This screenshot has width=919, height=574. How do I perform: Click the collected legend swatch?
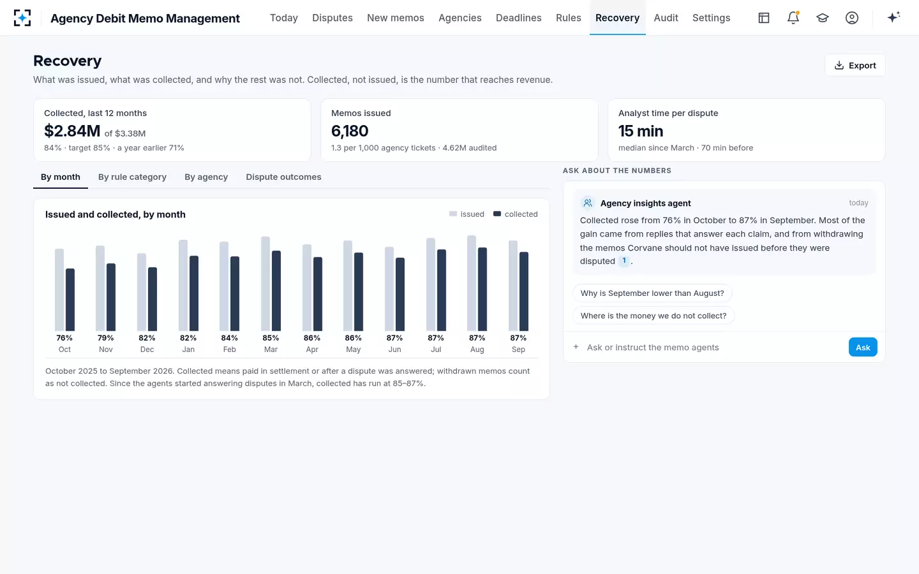497,214
